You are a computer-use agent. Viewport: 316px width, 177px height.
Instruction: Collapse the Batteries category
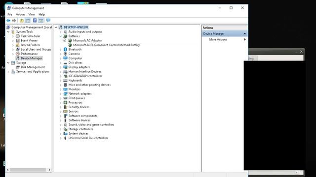click(x=60, y=36)
